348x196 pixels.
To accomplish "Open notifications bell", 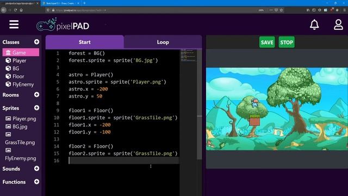I will (314, 24).
